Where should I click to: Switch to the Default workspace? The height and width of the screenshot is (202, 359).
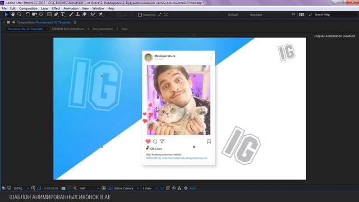[233, 15]
